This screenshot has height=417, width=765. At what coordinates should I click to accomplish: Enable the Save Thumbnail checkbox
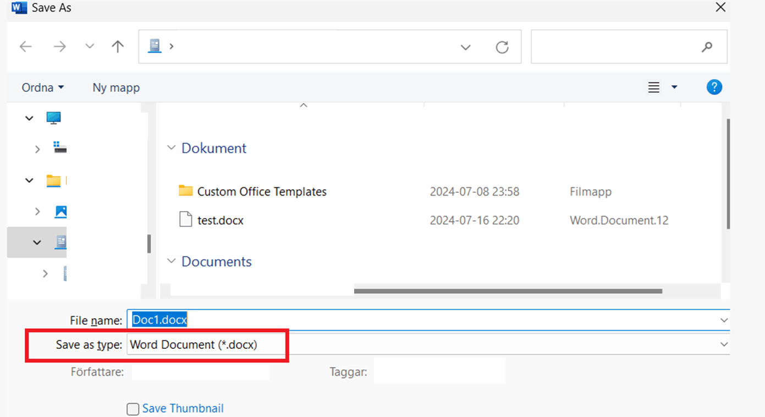(133, 408)
